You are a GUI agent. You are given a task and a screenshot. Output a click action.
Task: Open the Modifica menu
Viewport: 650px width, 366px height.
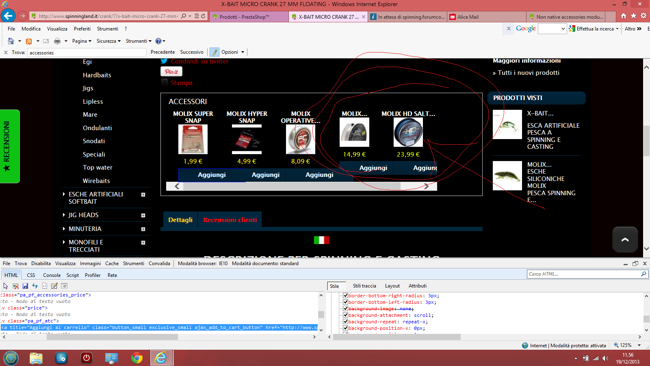(31, 29)
